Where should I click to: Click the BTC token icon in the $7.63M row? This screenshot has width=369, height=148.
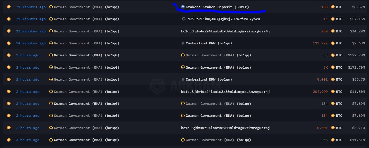pyautogui.click(x=333, y=43)
